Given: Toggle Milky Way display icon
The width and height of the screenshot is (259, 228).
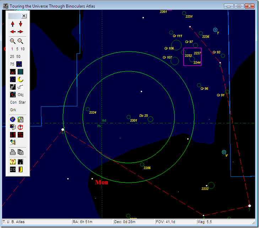Looking at the screenshot, I should click(13, 87).
